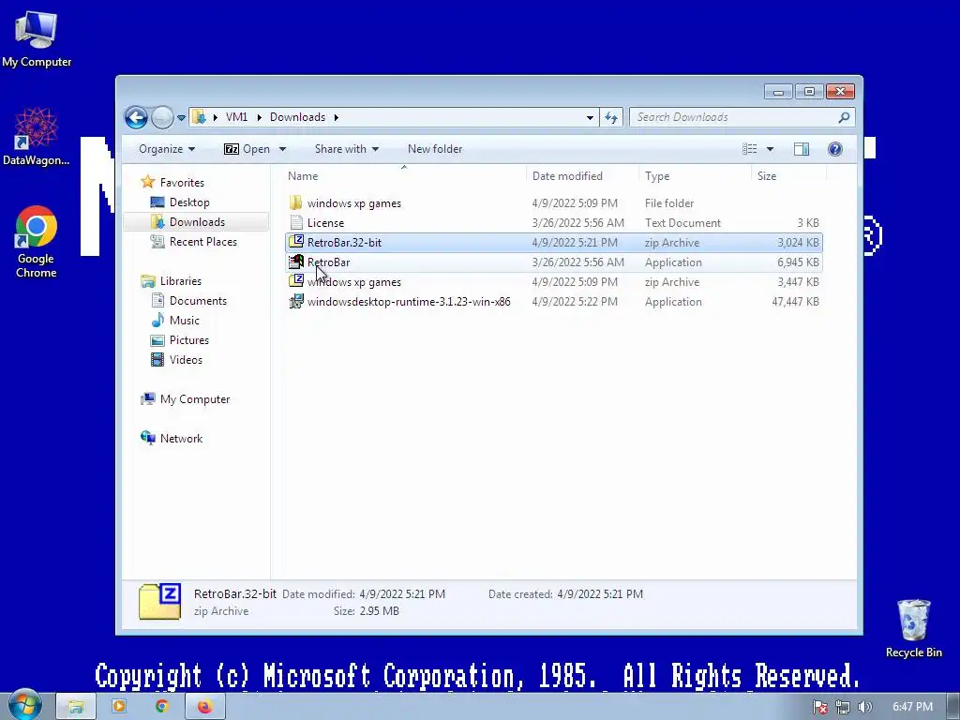
Task: Select the License text document icon
Action: tap(296, 222)
